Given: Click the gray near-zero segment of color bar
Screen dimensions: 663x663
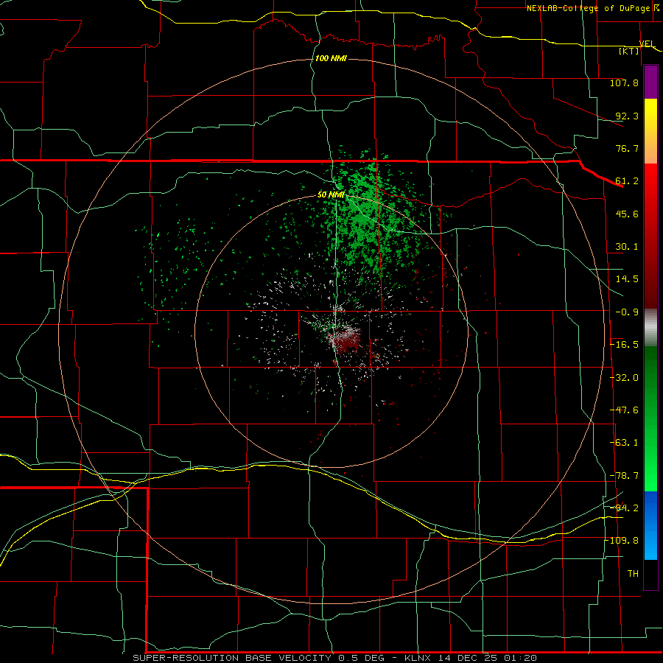Looking at the screenshot, I should [x=650, y=328].
